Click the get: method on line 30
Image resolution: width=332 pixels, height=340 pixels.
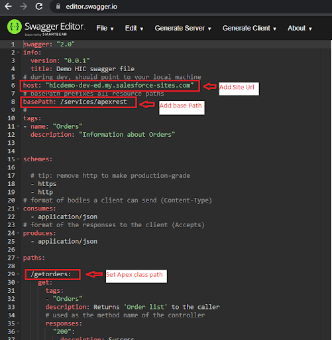pos(45,282)
